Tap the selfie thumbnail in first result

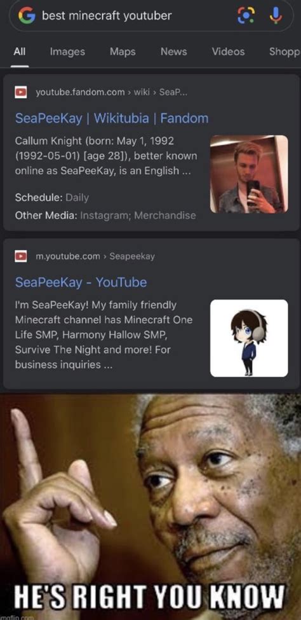click(x=249, y=174)
